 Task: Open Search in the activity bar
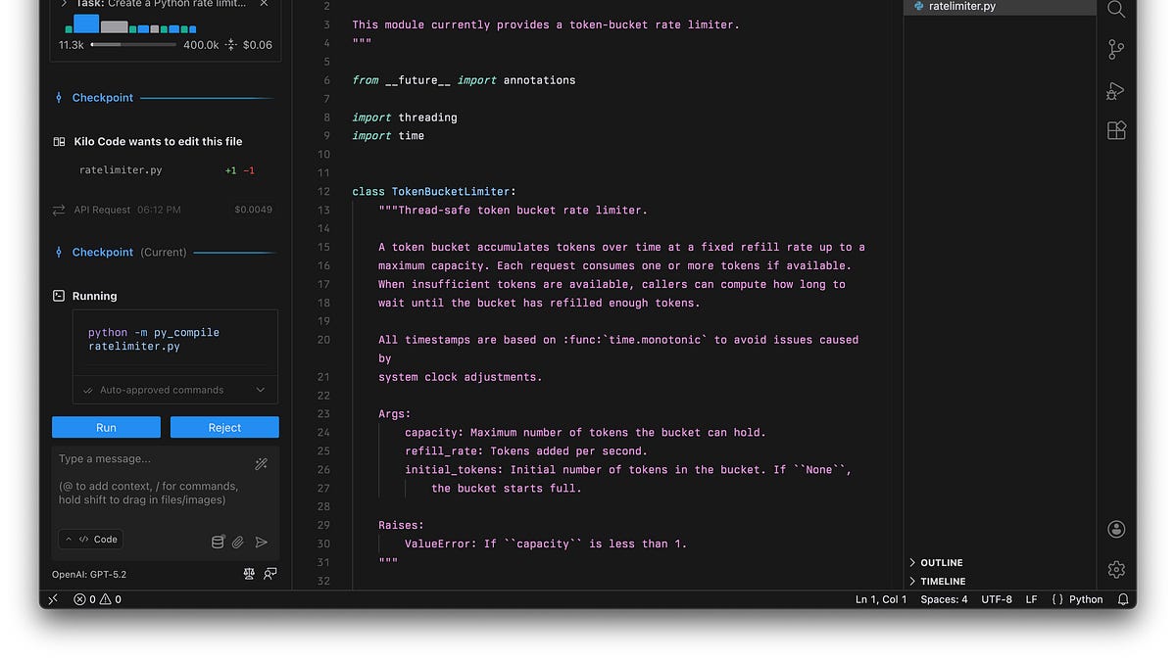click(x=1115, y=9)
